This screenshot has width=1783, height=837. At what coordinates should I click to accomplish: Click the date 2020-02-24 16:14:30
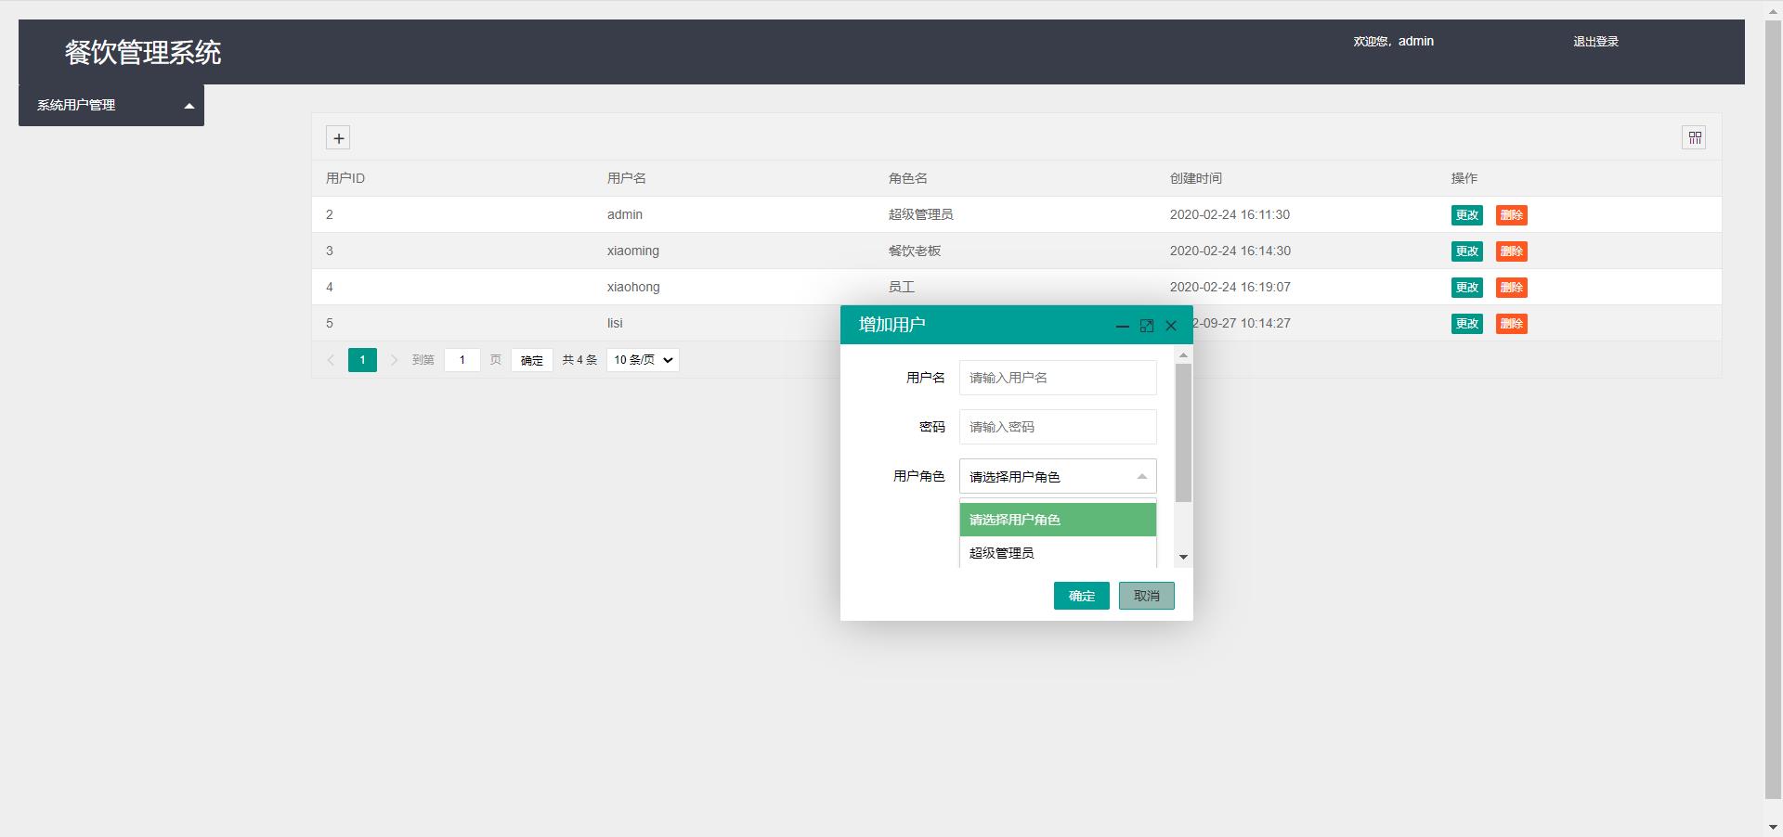tap(1230, 251)
